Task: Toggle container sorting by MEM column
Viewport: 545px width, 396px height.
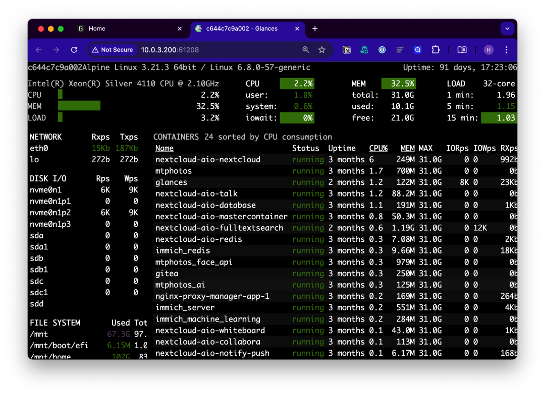Action: pos(407,148)
